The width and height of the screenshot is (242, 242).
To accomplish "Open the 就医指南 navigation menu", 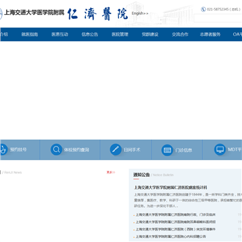I will (30, 34).
